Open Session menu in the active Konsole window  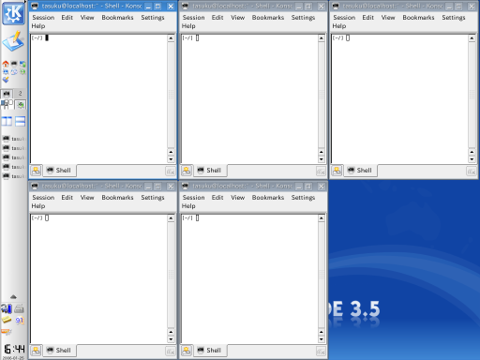(43, 18)
